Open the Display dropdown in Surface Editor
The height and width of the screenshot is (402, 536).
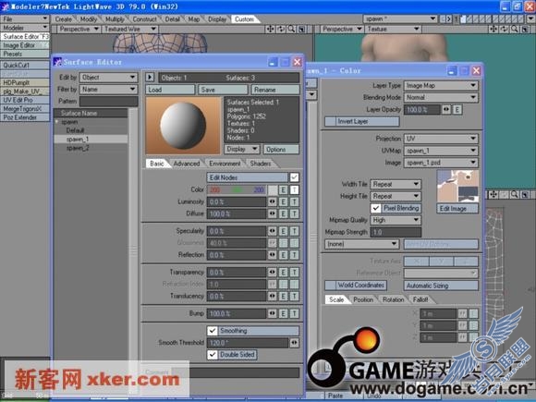pos(242,149)
